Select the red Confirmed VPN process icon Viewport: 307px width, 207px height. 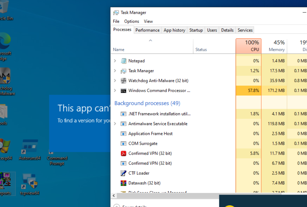[x=123, y=153]
